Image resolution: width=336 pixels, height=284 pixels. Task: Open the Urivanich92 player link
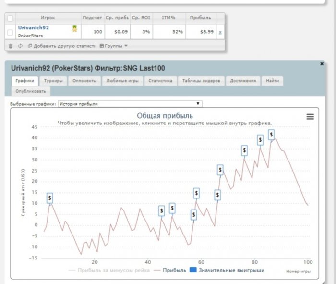point(34,28)
